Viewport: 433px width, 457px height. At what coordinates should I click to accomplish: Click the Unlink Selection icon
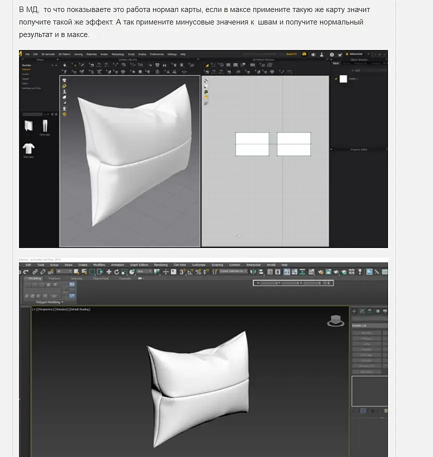pyautogui.click(x=43, y=272)
